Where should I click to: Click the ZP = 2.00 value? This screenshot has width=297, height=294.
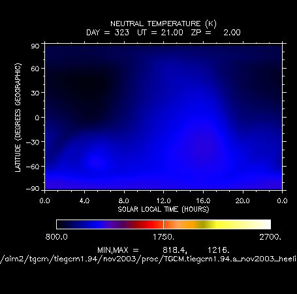pyautogui.click(x=216, y=33)
